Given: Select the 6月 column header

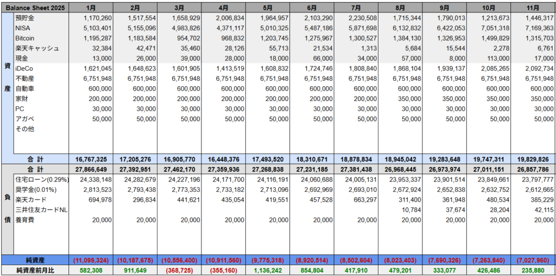Looking at the screenshot, I should (x=311, y=8).
